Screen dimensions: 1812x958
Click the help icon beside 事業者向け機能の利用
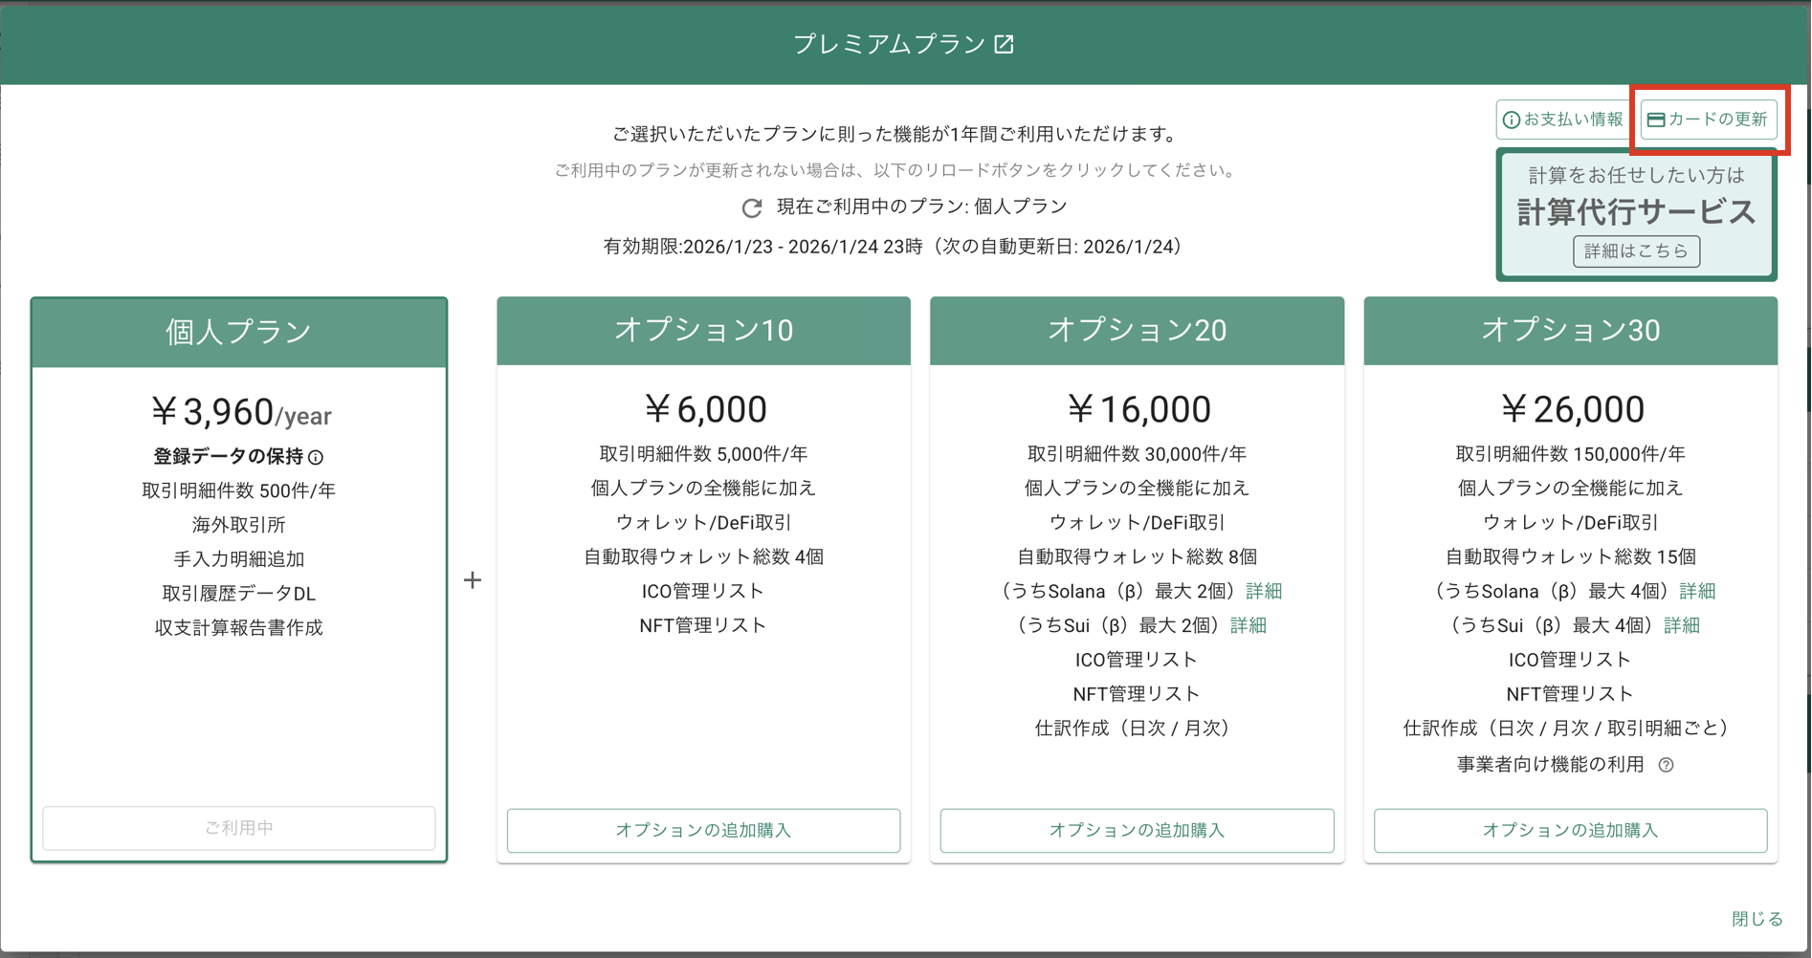(1666, 765)
